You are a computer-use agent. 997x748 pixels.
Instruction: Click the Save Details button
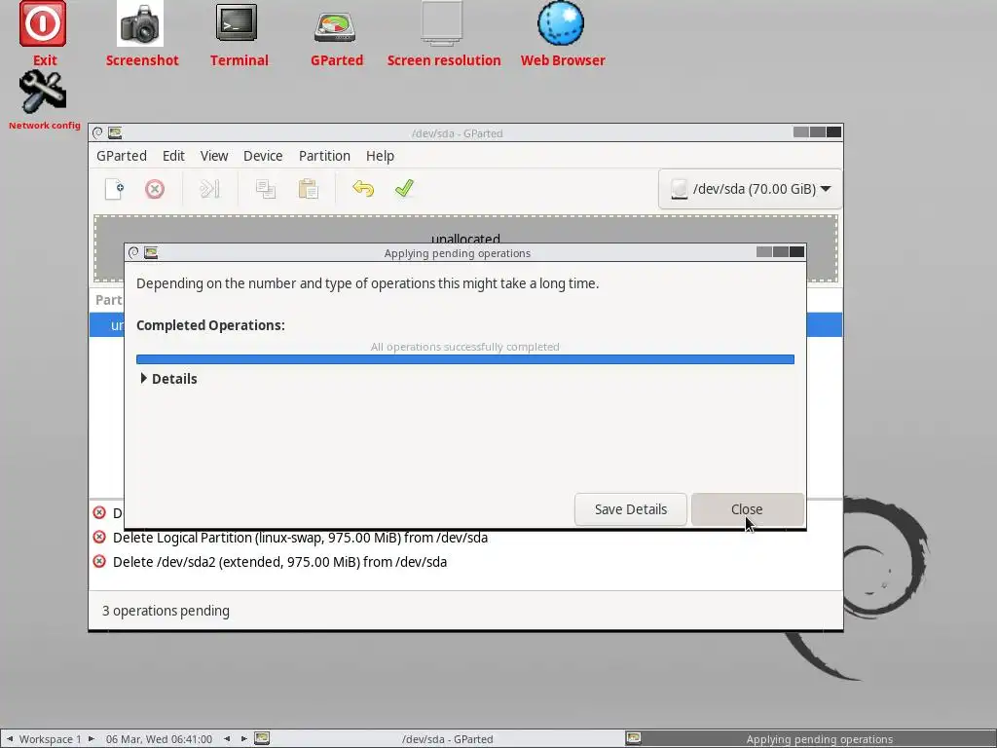coord(631,509)
